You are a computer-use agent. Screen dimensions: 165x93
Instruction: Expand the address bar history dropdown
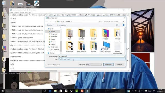[x=99, y=21]
